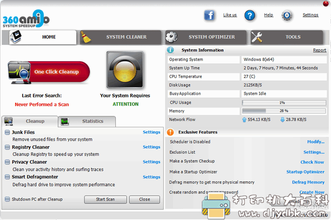331x220 pixels.
Task: Click the gear icon for System Optimizer
Action: [x=171, y=37]
